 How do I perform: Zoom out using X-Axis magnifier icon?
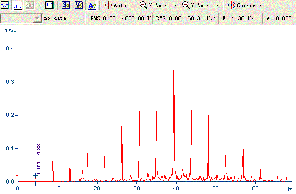(x=143, y=5)
